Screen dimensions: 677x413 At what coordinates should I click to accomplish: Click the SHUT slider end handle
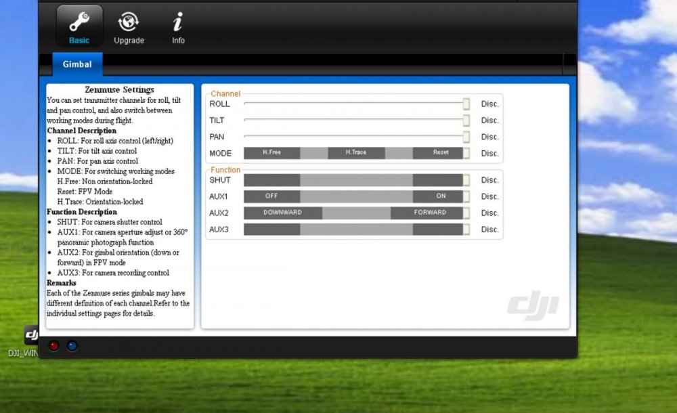tap(466, 180)
